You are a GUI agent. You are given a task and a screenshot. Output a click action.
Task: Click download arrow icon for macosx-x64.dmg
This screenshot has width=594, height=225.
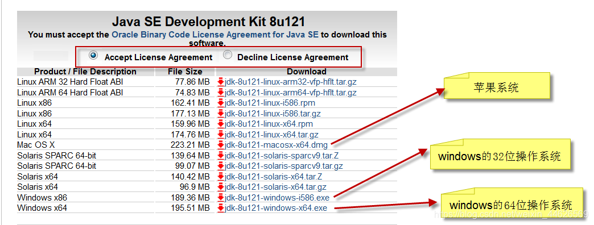tap(221, 145)
